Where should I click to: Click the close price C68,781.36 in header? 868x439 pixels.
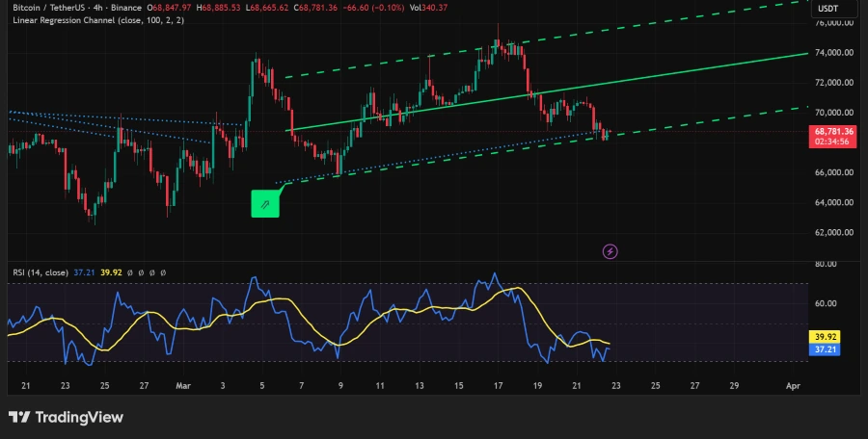(315, 8)
